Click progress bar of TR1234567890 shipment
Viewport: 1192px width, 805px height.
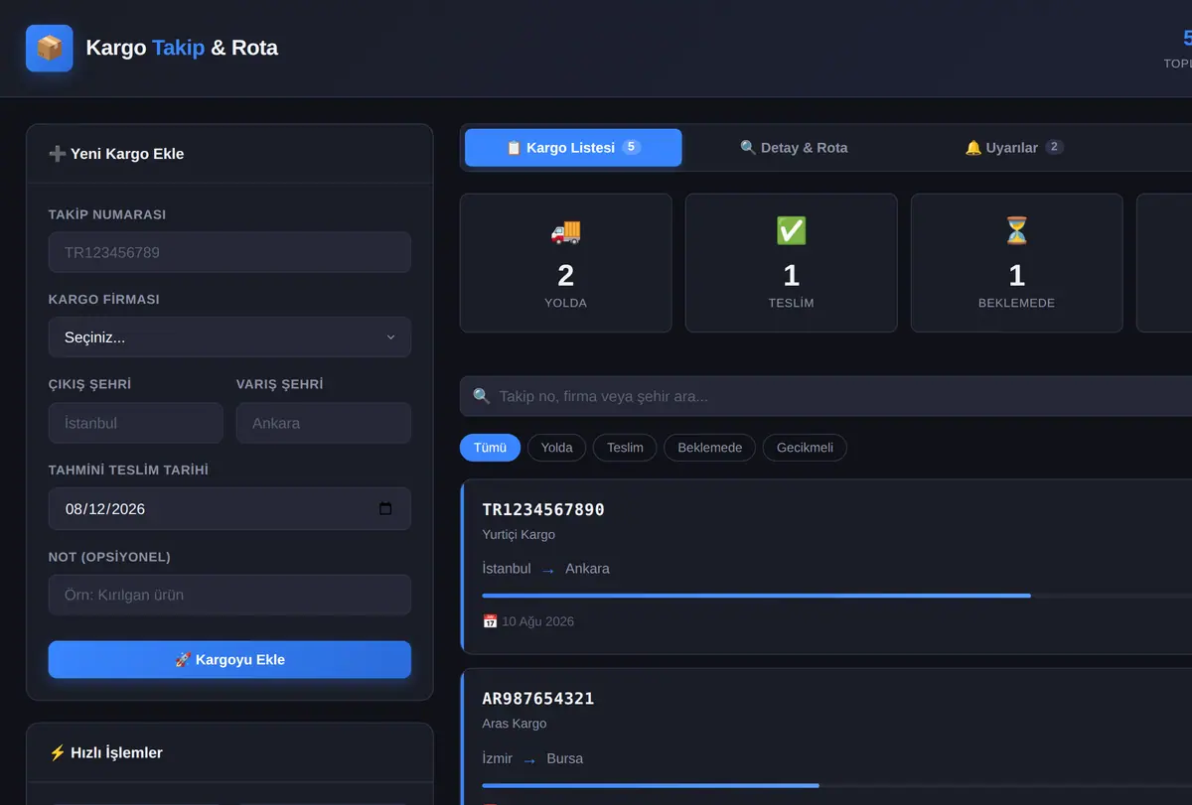pos(836,596)
